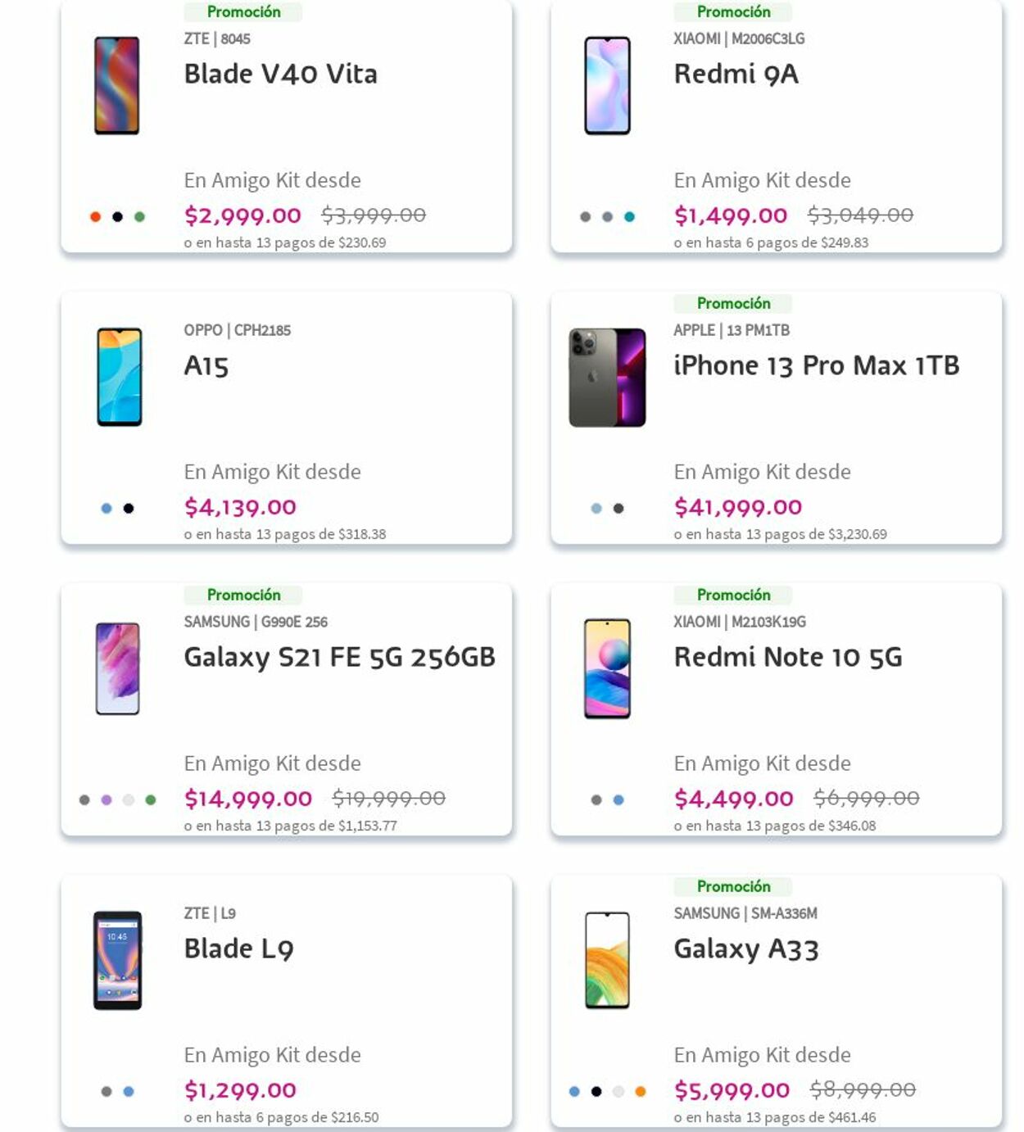
Task: Click the Galaxy S21 FE phone image
Action: [118, 668]
